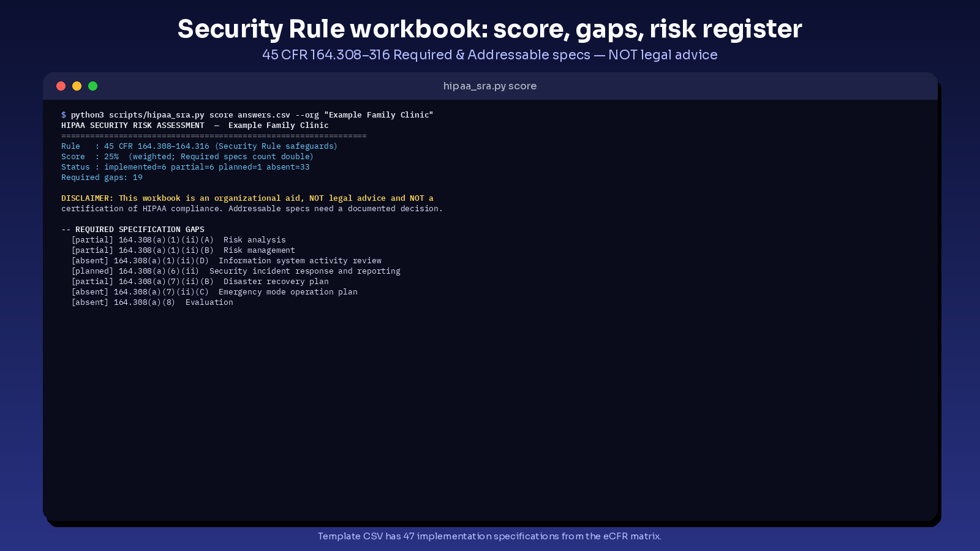
Task: Select the HIPAA SECURITY RISK ASSESSMENT heading line
Action: coord(195,126)
